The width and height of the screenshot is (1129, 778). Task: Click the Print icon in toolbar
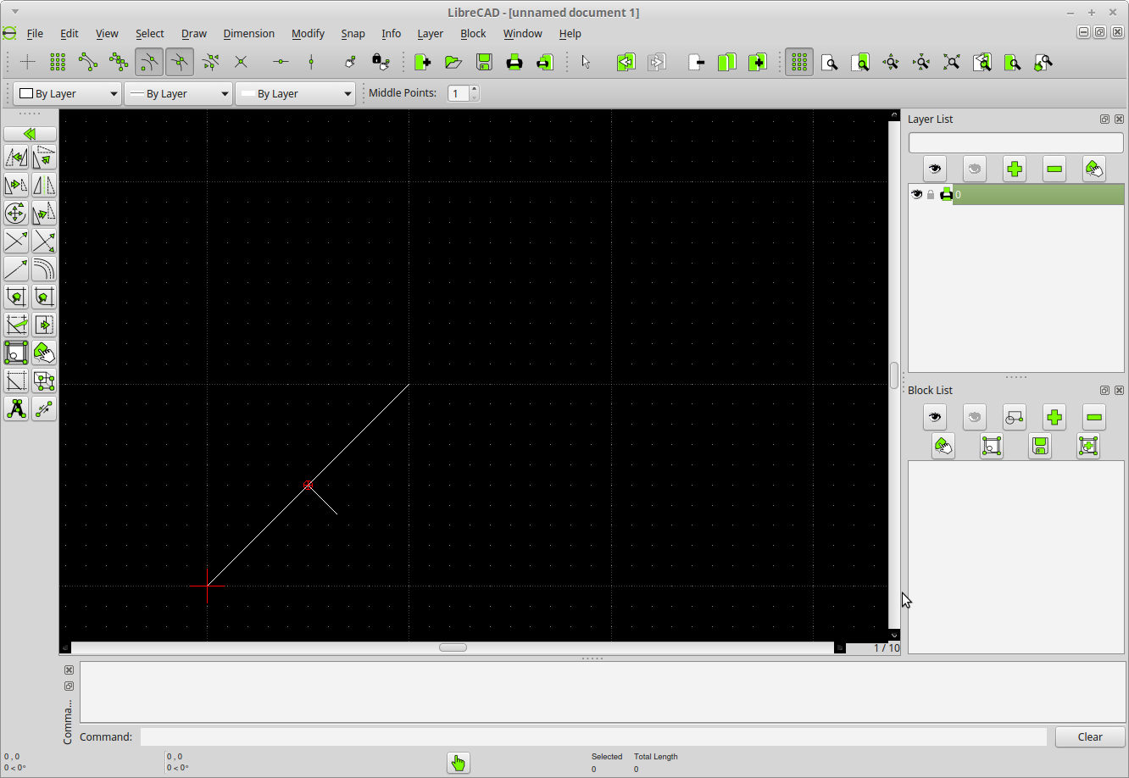tap(514, 62)
